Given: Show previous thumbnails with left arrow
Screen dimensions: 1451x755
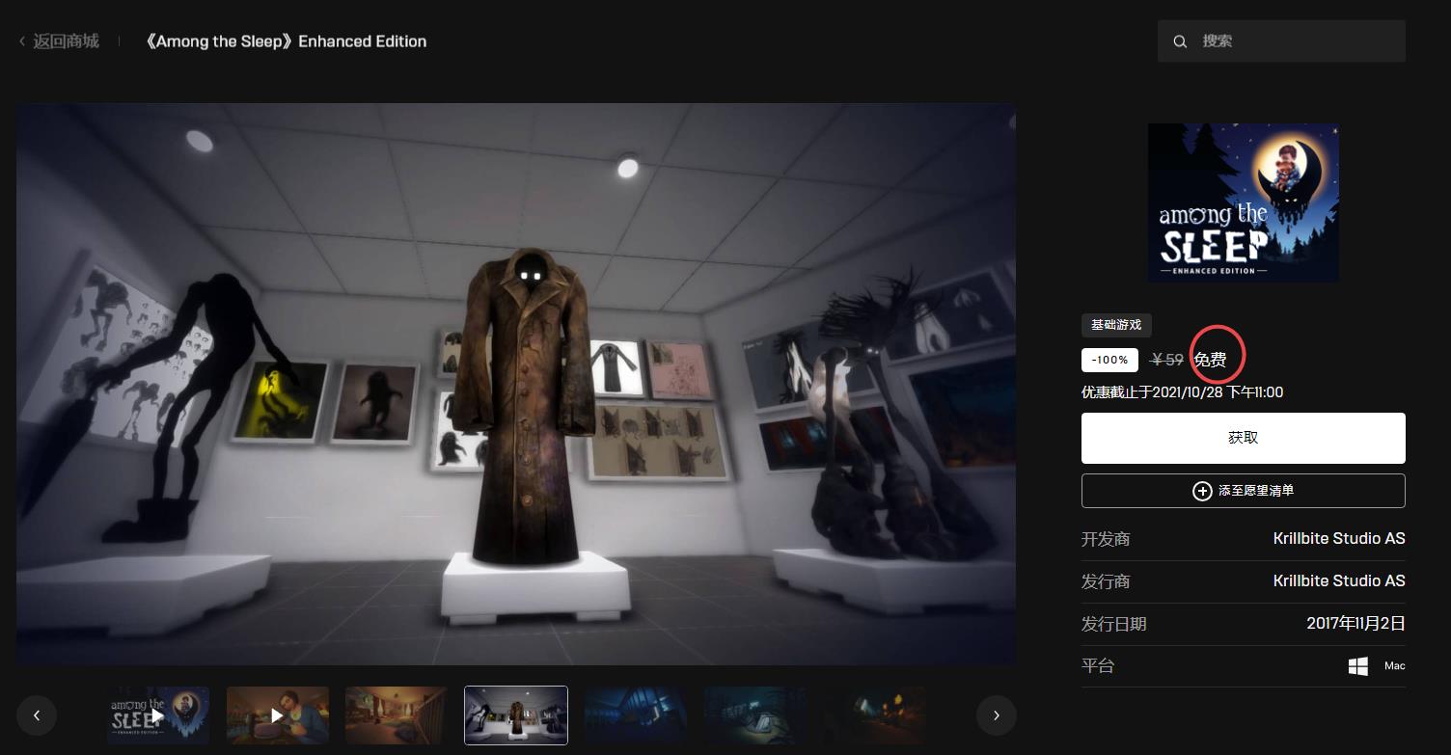Looking at the screenshot, I should click(37, 715).
